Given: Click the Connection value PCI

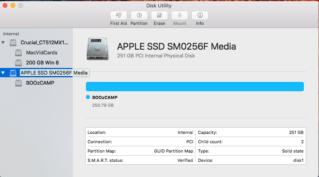Looking at the screenshot, I should pos(189,142).
